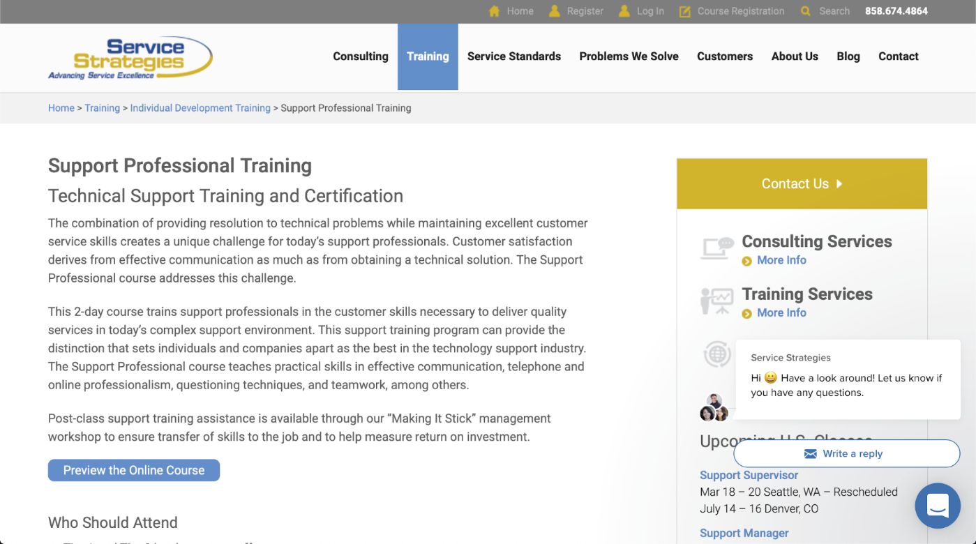Click the globe icon in sidebar
The image size is (976, 544).
(716, 354)
